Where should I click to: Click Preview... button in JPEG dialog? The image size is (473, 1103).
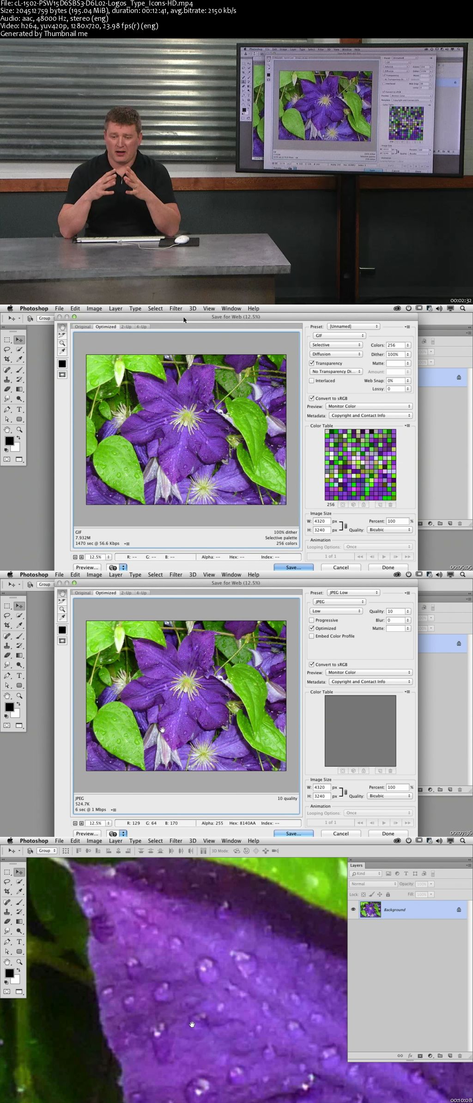[x=87, y=834]
